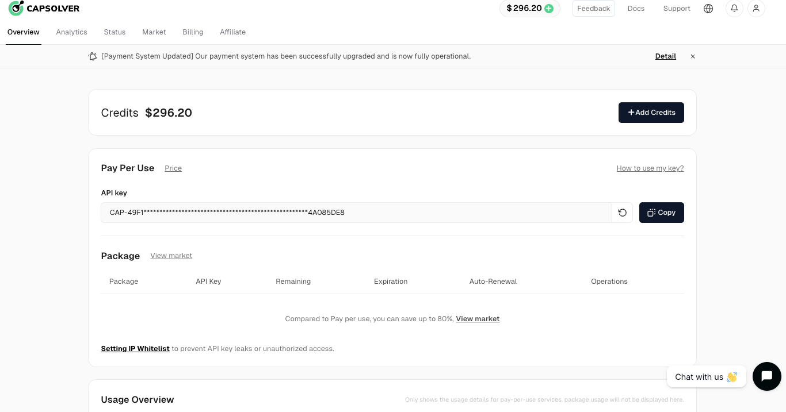
Task: Copy the API key
Action: [x=661, y=213]
